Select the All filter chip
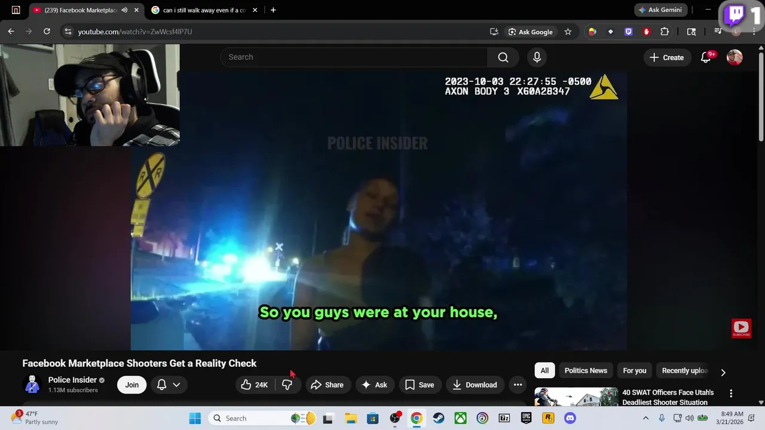The image size is (765, 430). [x=544, y=371]
